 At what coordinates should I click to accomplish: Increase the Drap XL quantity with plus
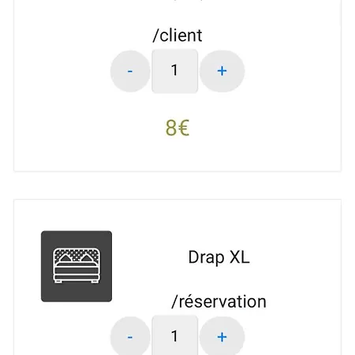(222, 337)
